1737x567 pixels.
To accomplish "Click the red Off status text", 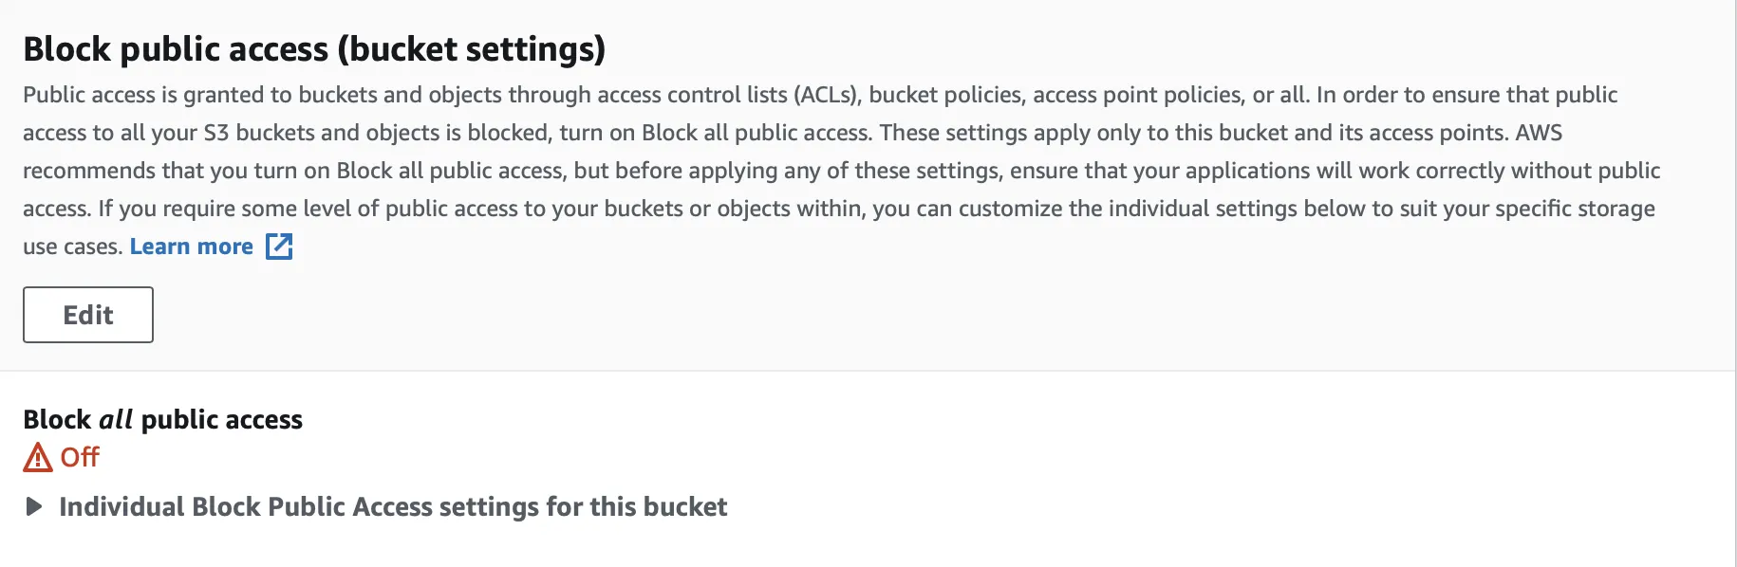I will pos(80,457).
